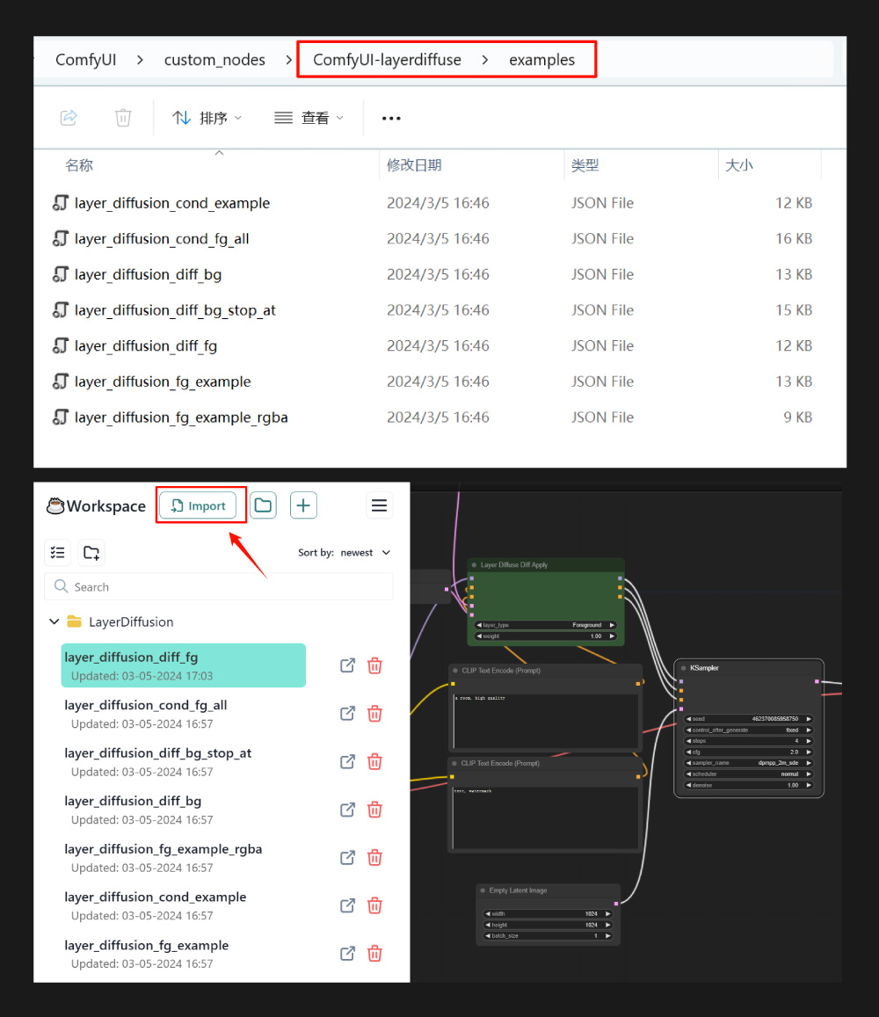
Task: Open layer_diffusion_cond_fg_all in new tab icon
Action: [348, 714]
